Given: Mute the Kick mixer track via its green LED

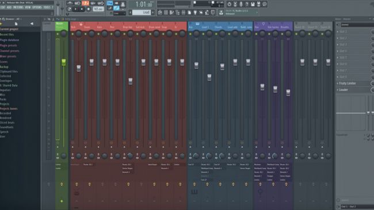Looking at the screenshot, I should (72, 34).
